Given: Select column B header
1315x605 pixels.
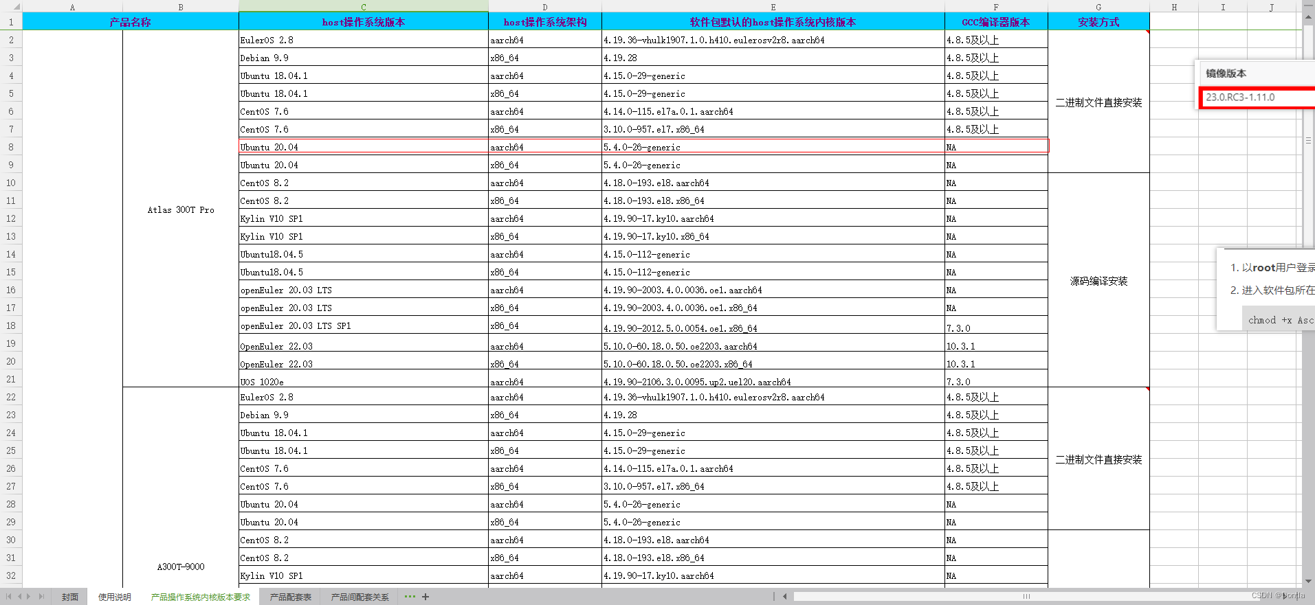Looking at the screenshot, I should pos(181,7).
